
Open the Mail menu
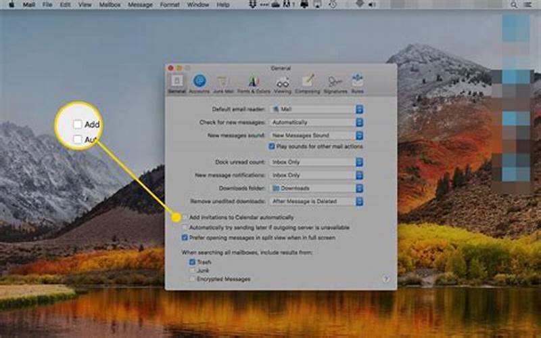pos(29,5)
